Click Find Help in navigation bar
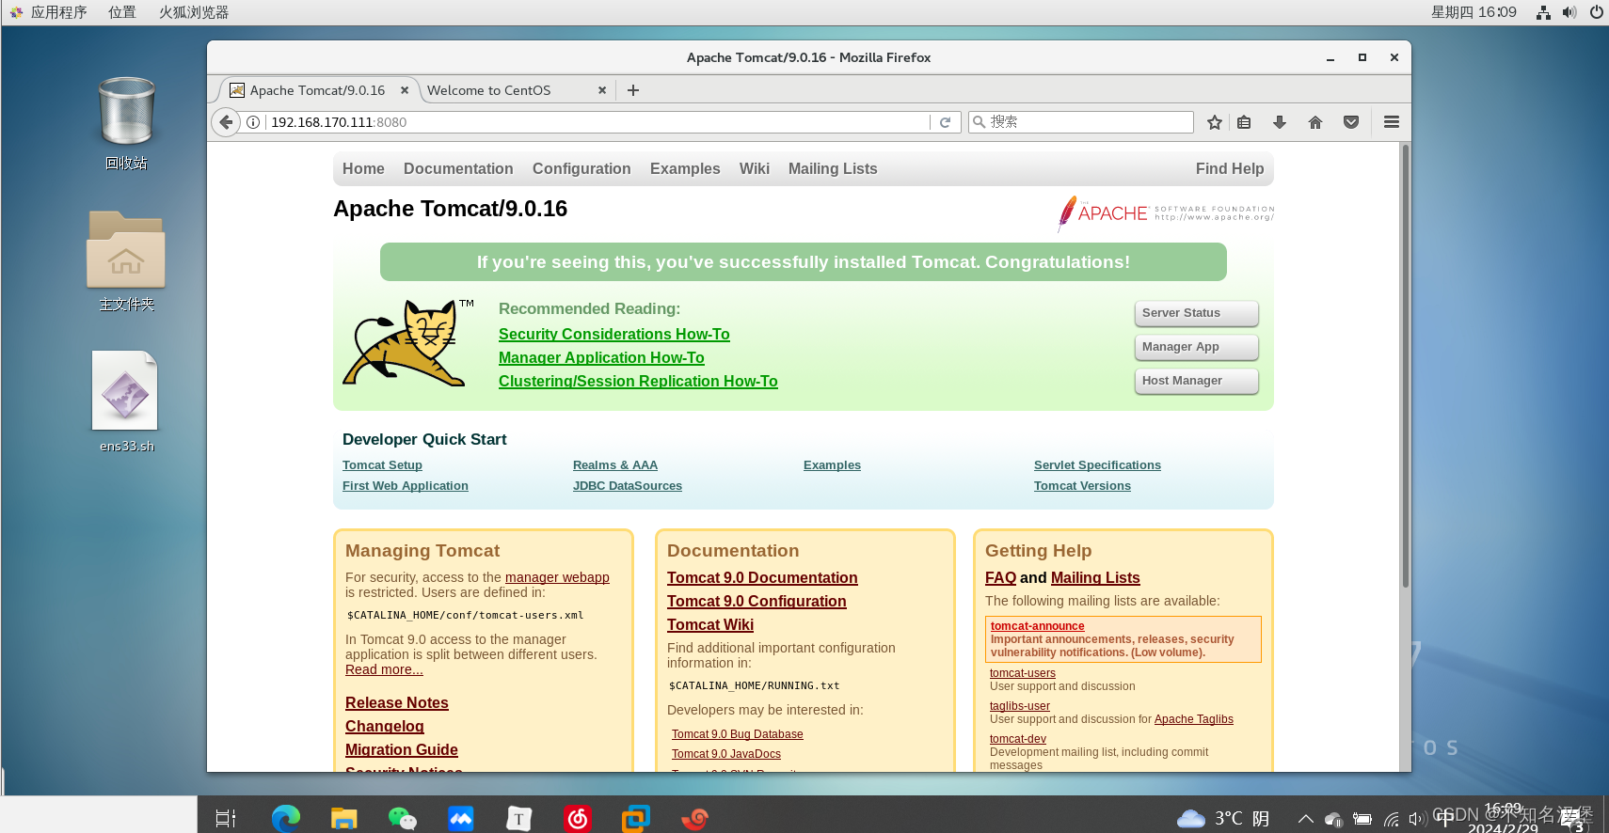Screen dimensions: 1609x833 [x=1230, y=169]
